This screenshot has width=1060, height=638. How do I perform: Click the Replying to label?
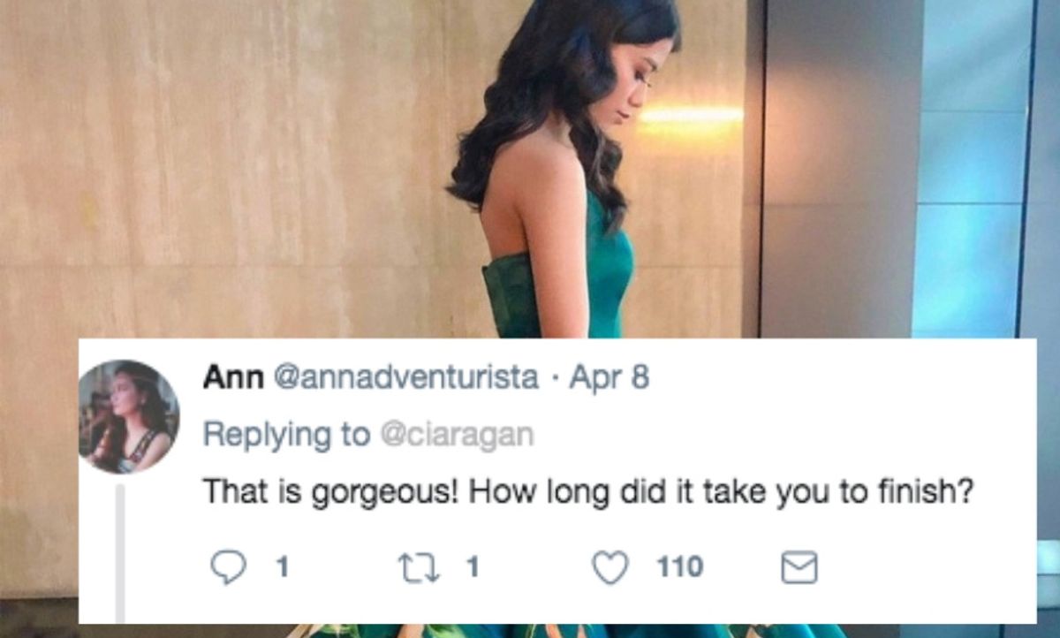(x=286, y=435)
